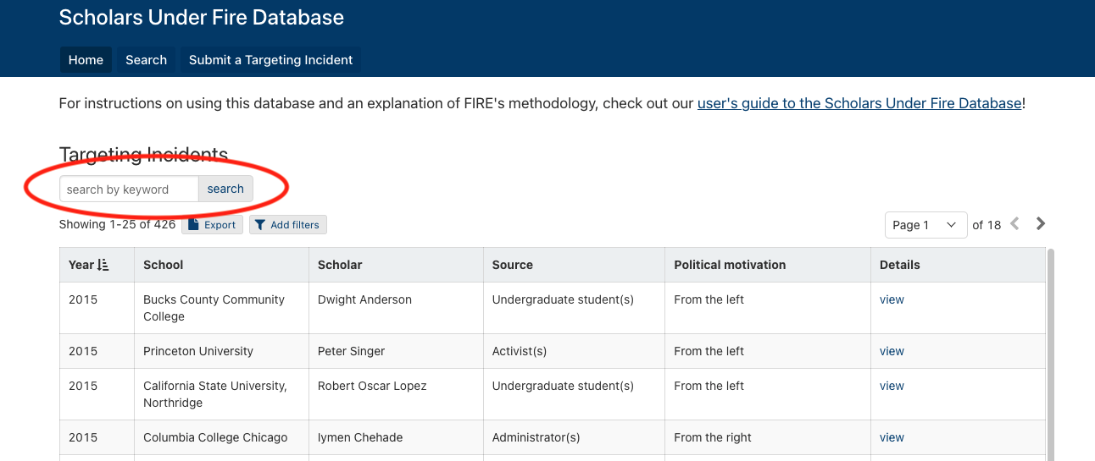Screen dimensions: 1095x461
Task: Click the School column header
Action: pos(164,265)
